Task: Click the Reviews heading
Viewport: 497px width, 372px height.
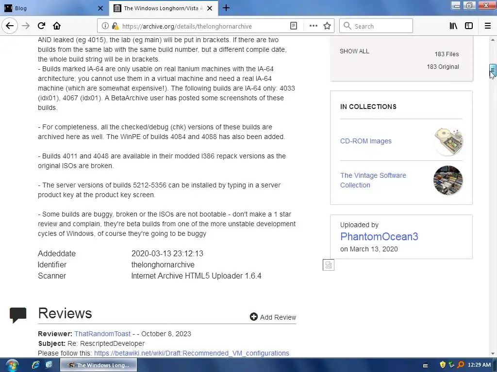Action: (65, 313)
